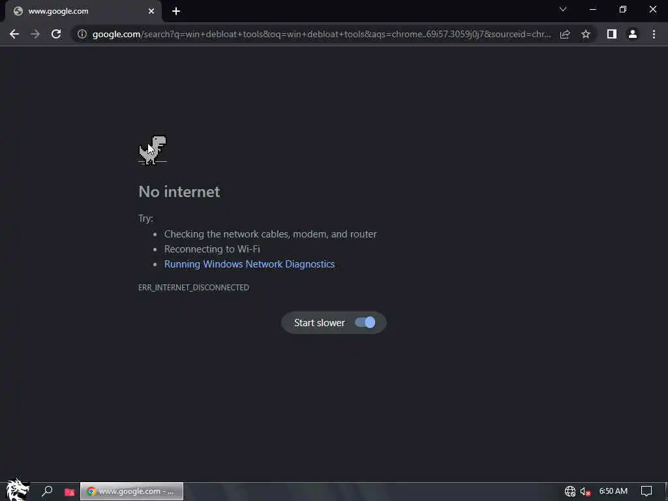Reload the current page
The height and width of the screenshot is (501, 668).
click(x=56, y=34)
